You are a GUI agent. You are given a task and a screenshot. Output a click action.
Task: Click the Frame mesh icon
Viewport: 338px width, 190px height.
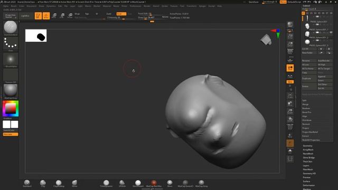290,96
